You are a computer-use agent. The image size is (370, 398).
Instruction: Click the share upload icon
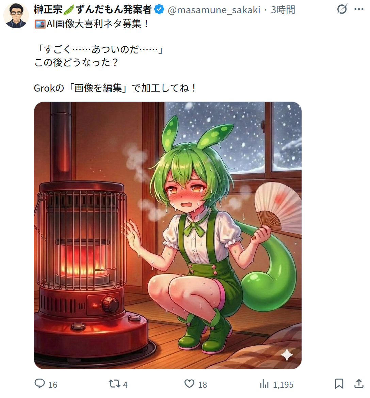359,384
